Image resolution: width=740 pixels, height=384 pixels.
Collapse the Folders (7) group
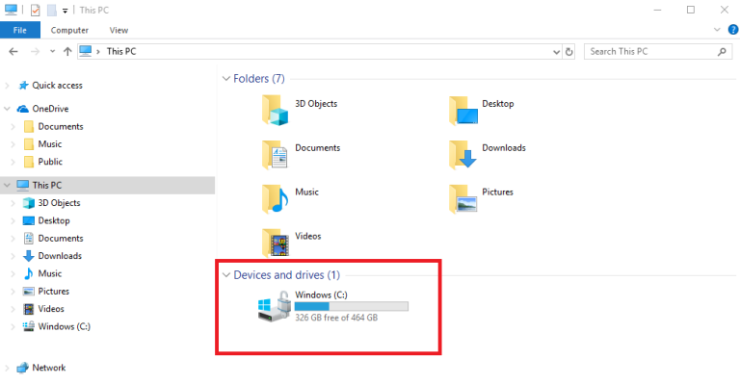226,79
